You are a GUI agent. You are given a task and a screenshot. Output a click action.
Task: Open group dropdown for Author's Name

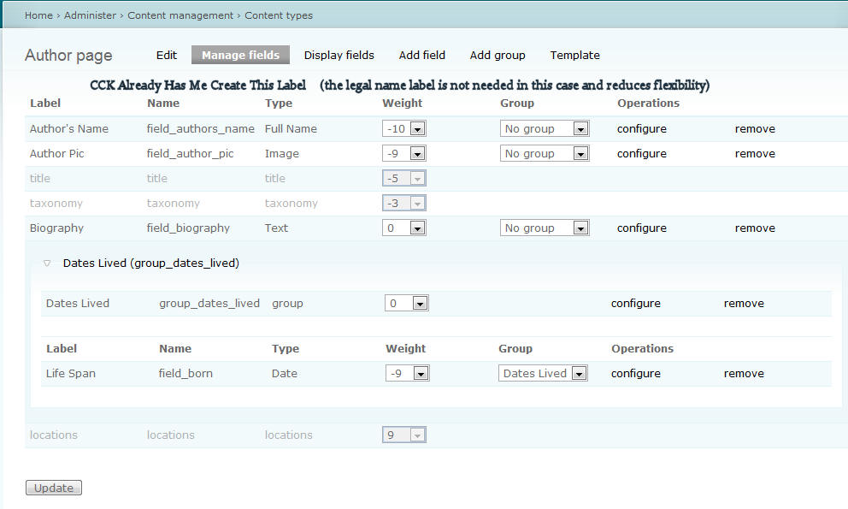(x=545, y=129)
